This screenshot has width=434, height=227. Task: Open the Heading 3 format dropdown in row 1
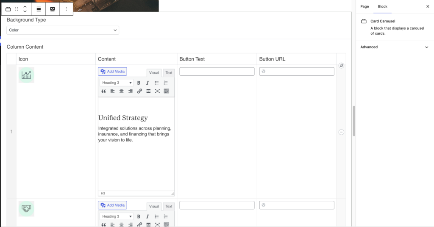pos(117,83)
